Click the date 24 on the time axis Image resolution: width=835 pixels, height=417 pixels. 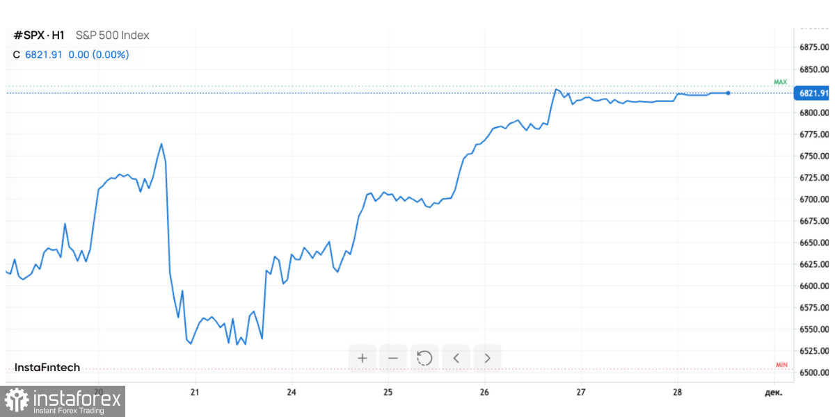(290, 392)
